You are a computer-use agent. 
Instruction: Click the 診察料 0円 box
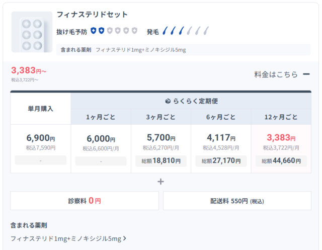(85, 201)
